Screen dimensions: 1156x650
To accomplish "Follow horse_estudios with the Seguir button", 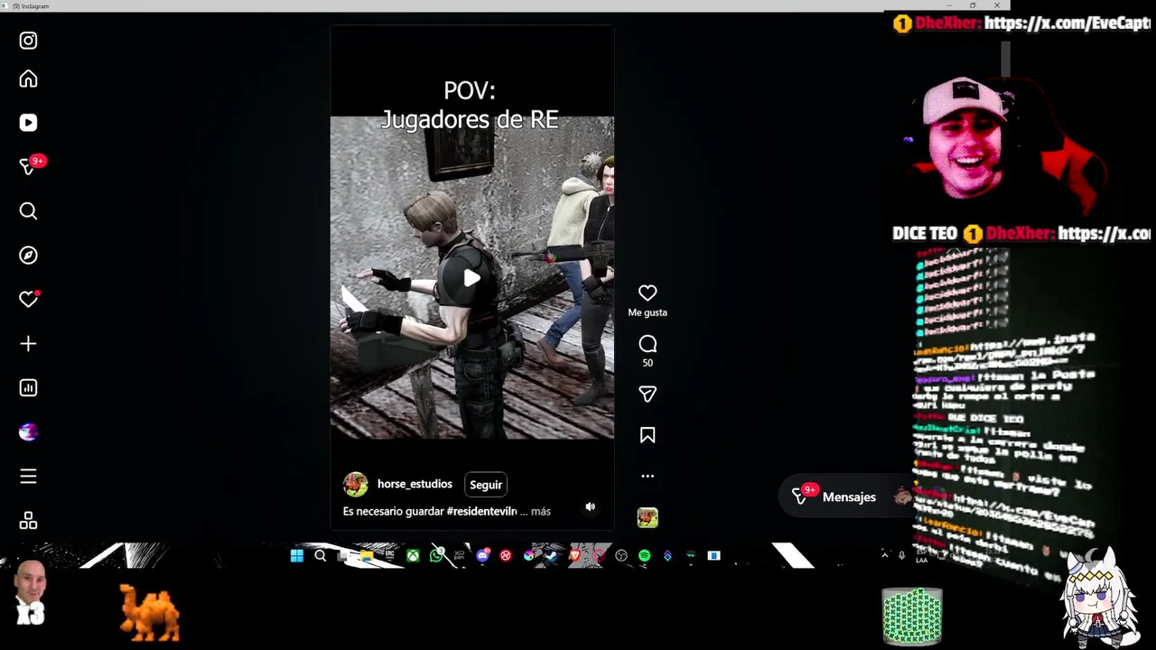I will (x=486, y=485).
